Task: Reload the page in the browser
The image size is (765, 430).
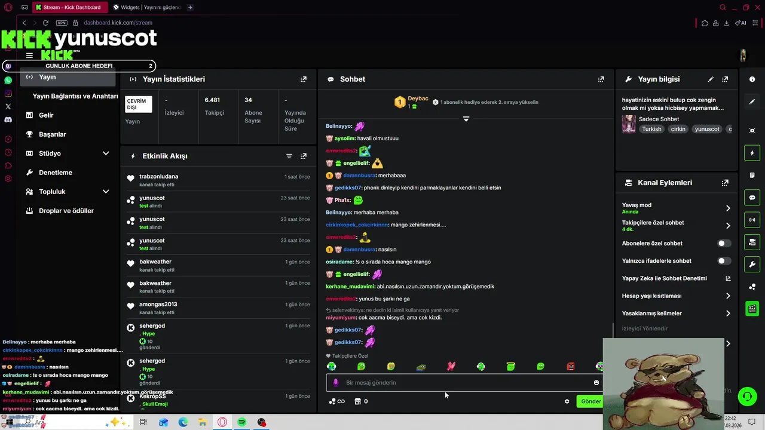Action: [45, 23]
